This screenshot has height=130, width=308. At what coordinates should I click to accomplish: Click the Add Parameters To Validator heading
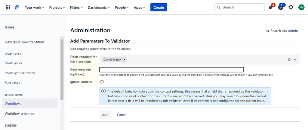100,41
